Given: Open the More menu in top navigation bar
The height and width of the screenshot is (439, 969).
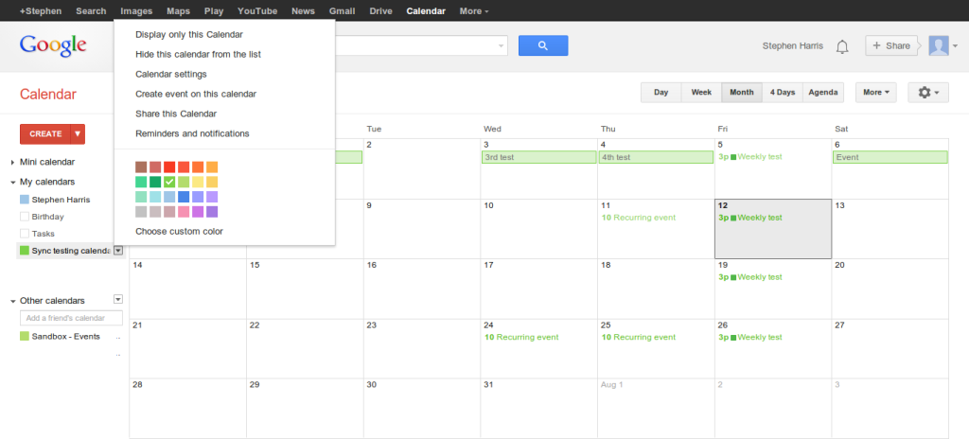Looking at the screenshot, I should coord(474,11).
